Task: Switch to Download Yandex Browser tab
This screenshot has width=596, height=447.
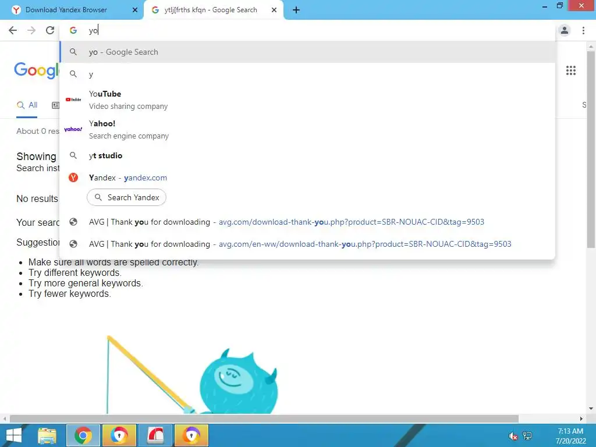Action: point(72,10)
